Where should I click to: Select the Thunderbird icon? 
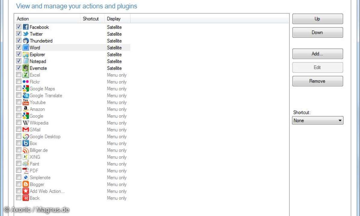[26, 41]
